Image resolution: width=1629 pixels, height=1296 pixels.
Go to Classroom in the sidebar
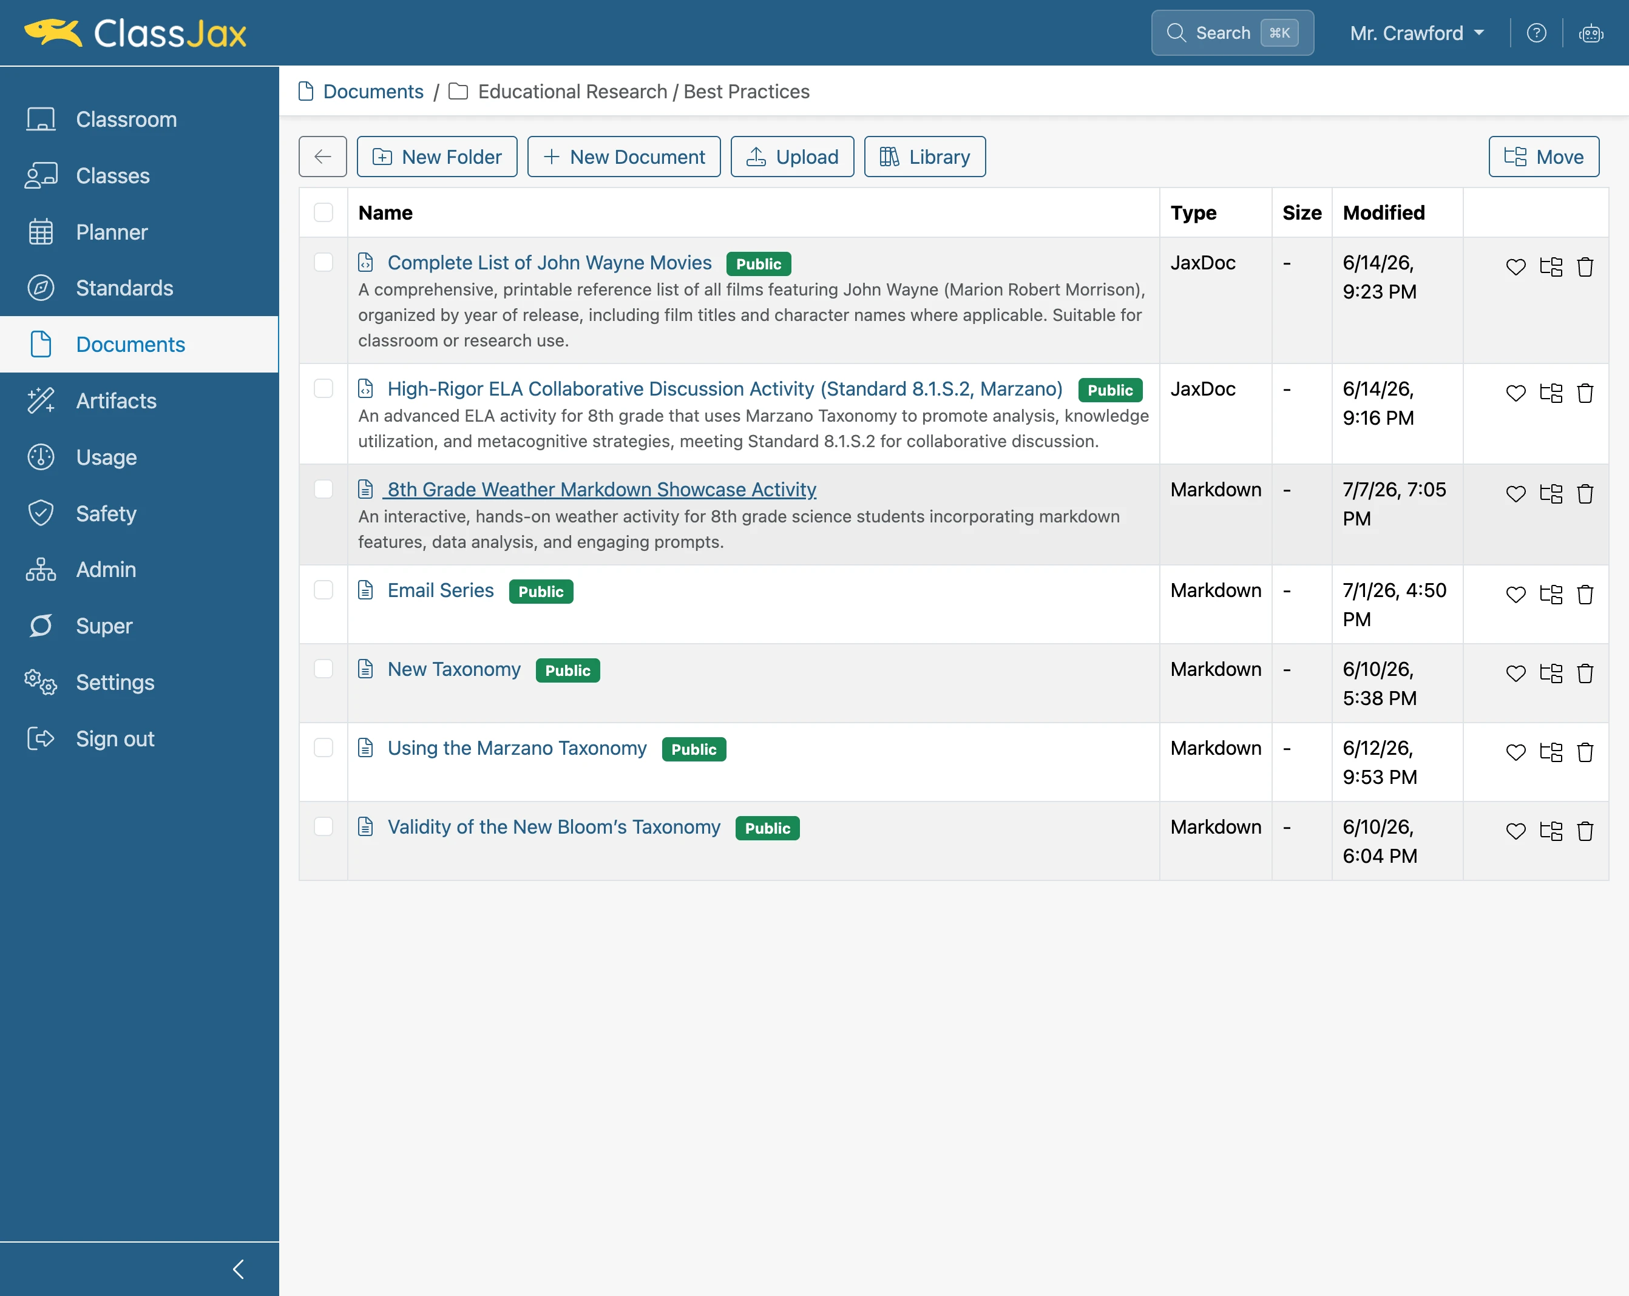coord(139,120)
